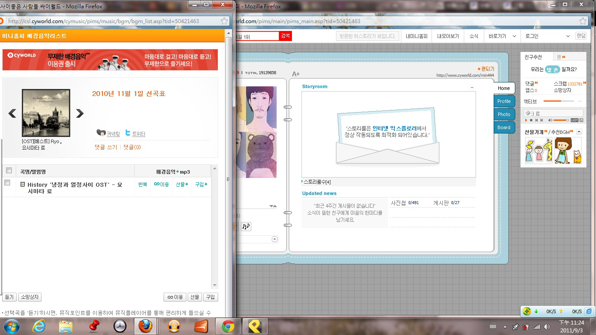Screen dimensions: 596x335
Task: Click the music notes icon on minihompy
Action: 246,226
